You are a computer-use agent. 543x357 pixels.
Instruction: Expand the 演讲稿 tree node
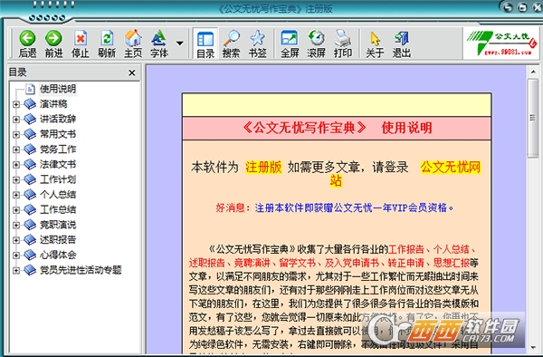click(x=16, y=104)
